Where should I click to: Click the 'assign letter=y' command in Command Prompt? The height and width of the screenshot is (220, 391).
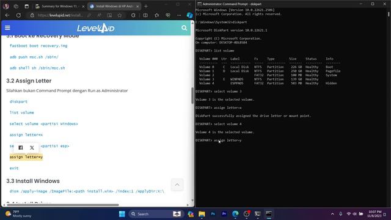tap(228, 140)
